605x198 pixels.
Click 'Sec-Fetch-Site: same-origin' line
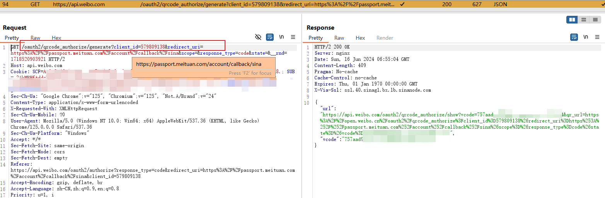(x=47, y=146)
